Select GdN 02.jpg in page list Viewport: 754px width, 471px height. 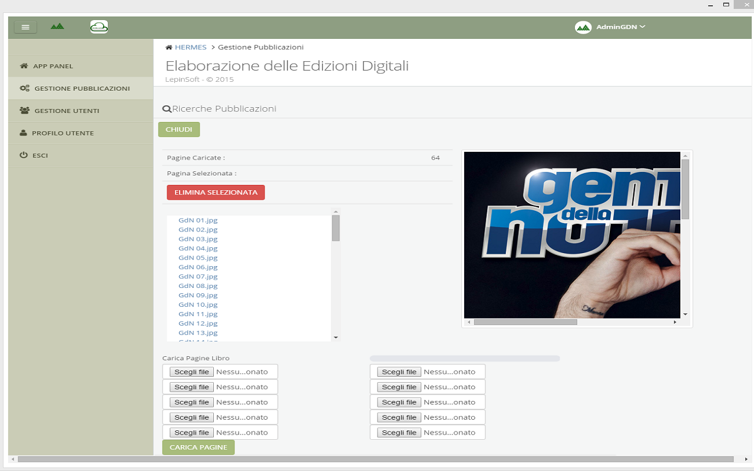tap(198, 230)
